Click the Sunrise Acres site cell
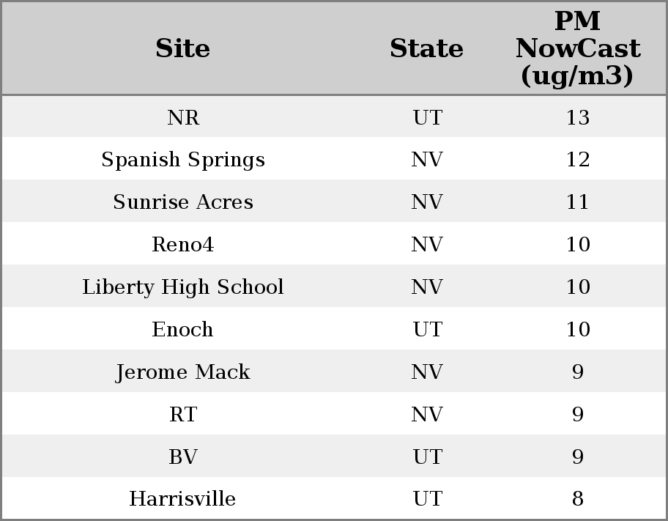Image resolution: width=668 pixels, height=521 pixels. click(182, 202)
